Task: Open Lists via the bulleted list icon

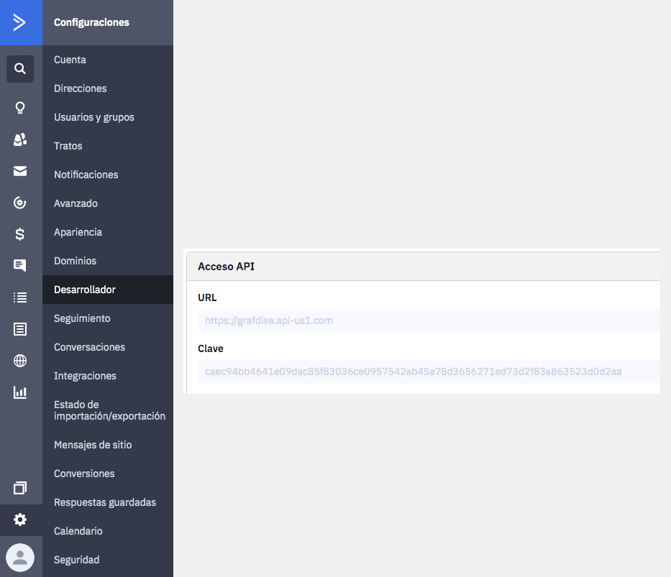Action: pos(20,297)
